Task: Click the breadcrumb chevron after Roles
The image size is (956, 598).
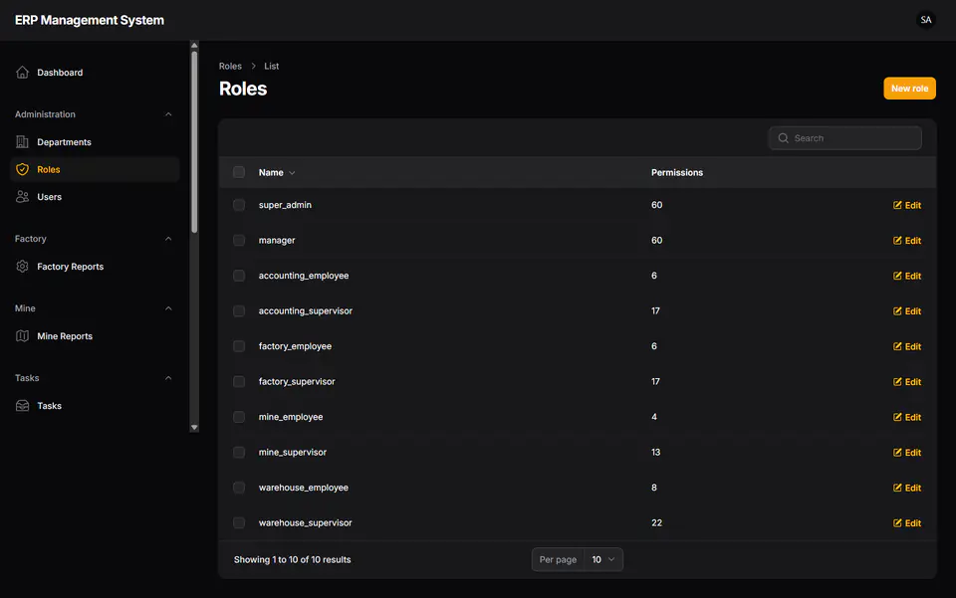Action: pyautogui.click(x=254, y=66)
